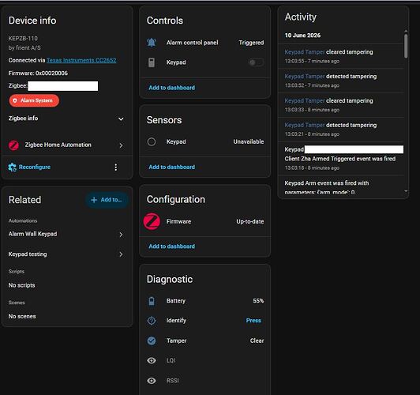This screenshot has height=395, width=420.
Task: Show the hidden RSSI entity eye icon
Action: tap(152, 381)
